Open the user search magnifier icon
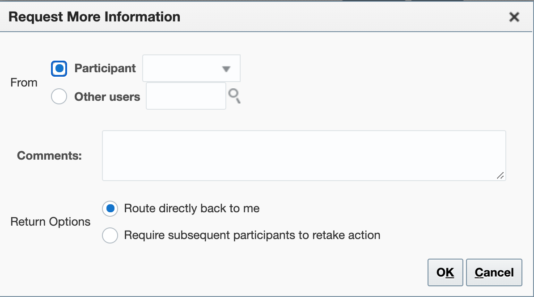 tap(234, 96)
